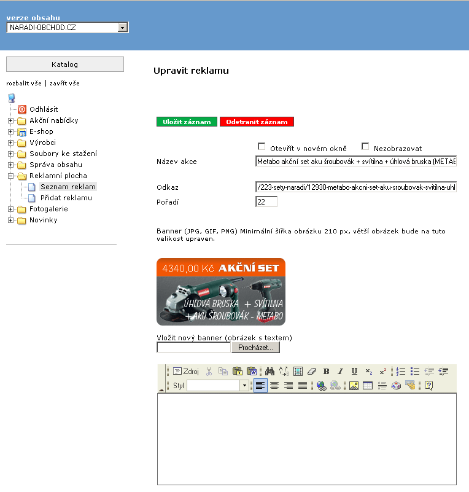Apply subscript formatting

(369, 372)
